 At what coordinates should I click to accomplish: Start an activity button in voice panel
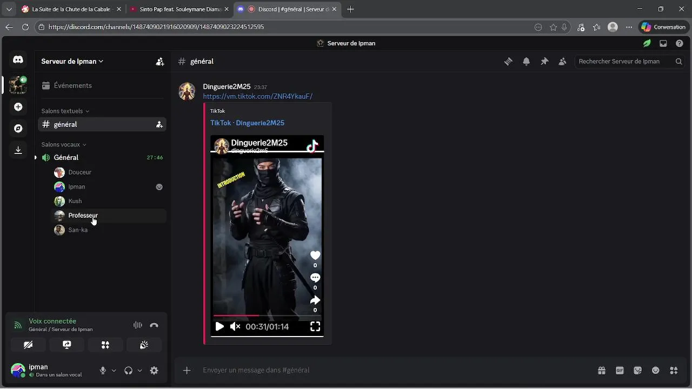[x=105, y=345]
